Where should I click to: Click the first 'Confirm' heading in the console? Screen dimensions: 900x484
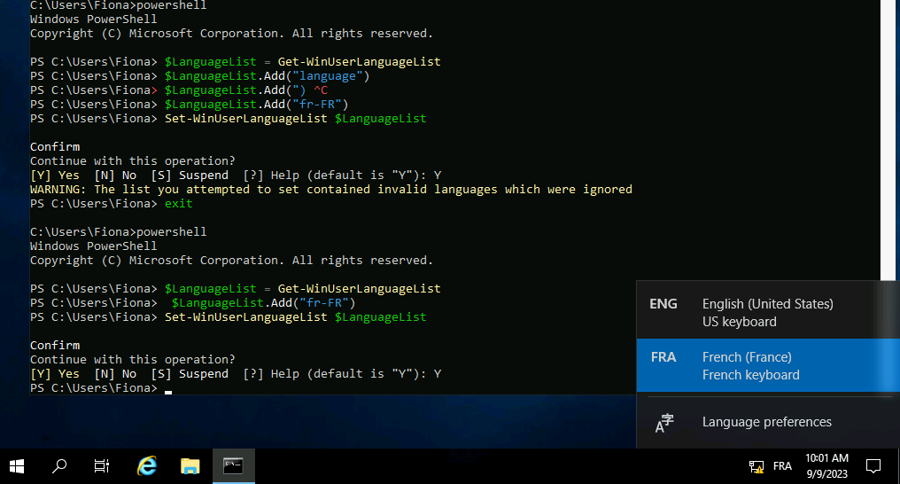click(55, 147)
